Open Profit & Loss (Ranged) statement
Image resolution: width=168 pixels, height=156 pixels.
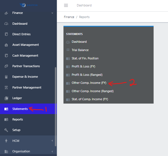(x=87, y=75)
